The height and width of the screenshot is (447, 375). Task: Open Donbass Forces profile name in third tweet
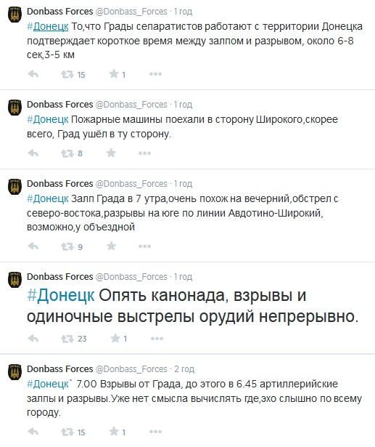click(59, 184)
